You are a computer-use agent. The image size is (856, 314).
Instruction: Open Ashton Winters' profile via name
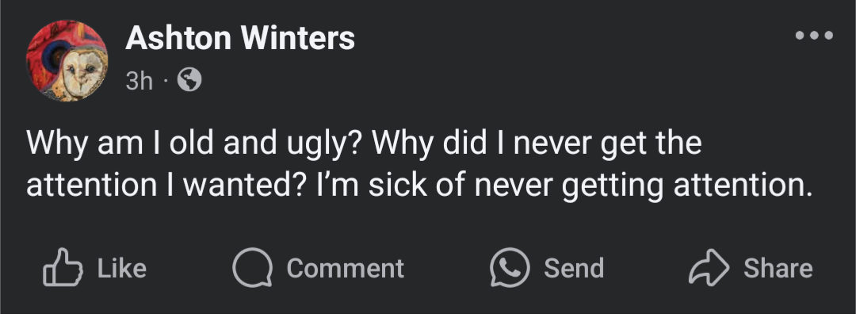click(x=240, y=38)
